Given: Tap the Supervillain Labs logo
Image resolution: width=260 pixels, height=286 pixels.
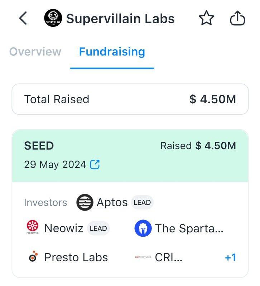Looking at the screenshot, I should click(53, 19).
